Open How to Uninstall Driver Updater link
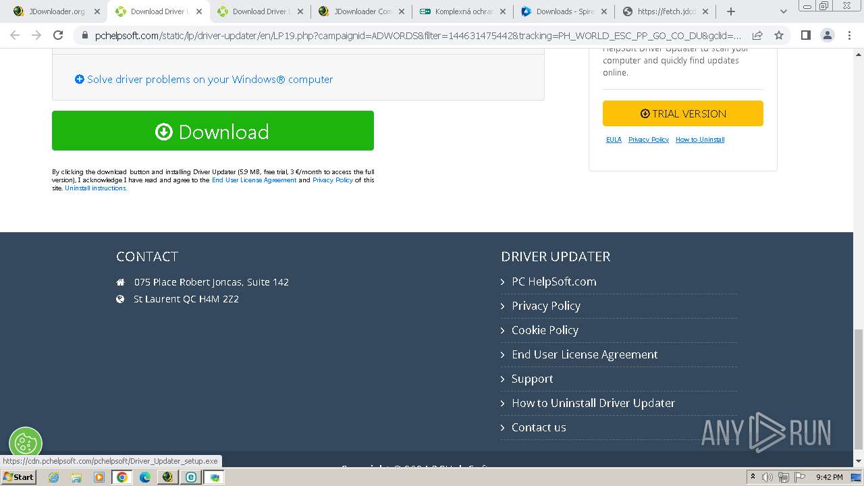 coord(593,403)
